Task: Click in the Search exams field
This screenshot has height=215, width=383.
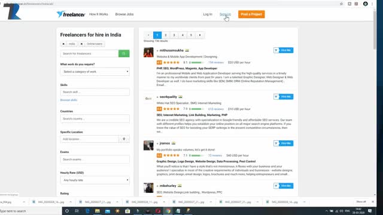Action: pyautogui.click(x=95, y=159)
